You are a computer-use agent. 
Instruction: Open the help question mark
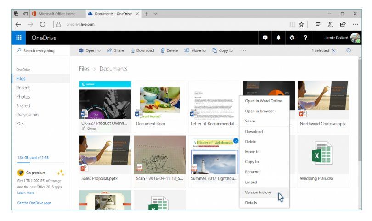pos(305,38)
